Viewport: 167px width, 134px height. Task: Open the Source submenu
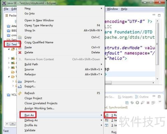pos(61,69)
